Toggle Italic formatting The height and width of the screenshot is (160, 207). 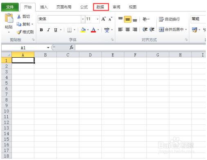click(x=48, y=30)
